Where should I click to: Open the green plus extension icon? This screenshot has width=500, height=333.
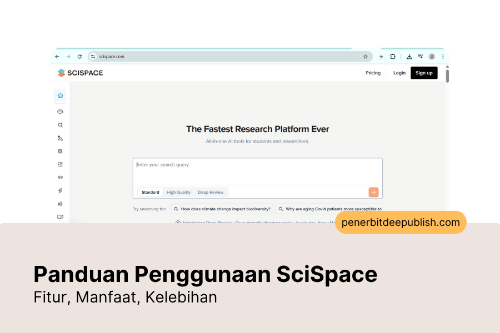(381, 57)
